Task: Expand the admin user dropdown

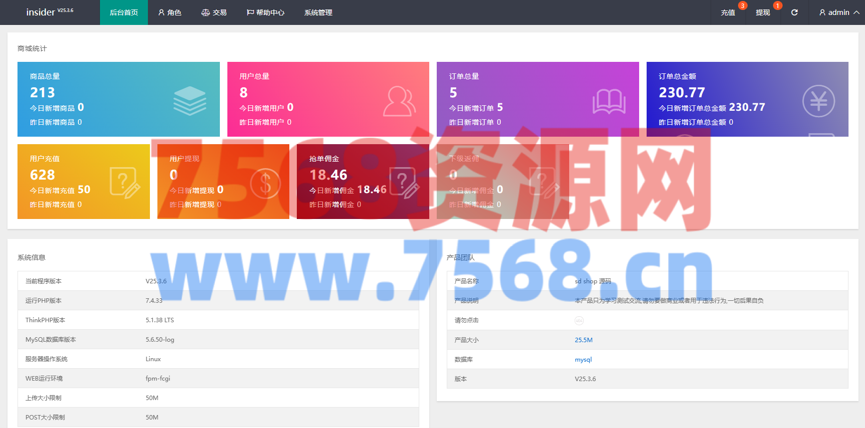Action: pyautogui.click(x=839, y=12)
